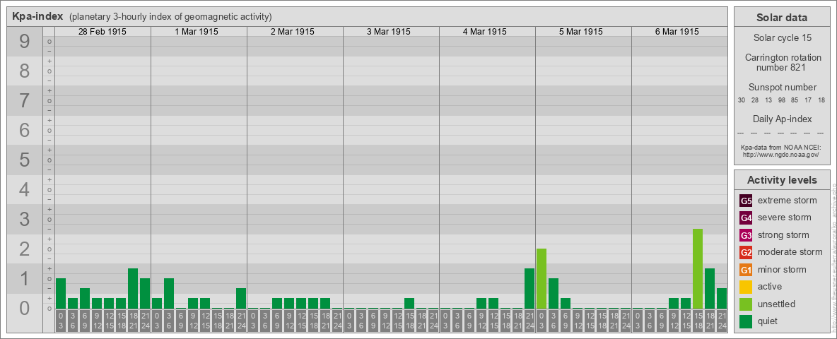Click the 'extreme storm' legend label
The image size is (837, 339).
(x=787, y=201)
